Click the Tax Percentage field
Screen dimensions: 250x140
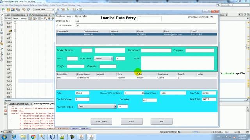[82, 100]
